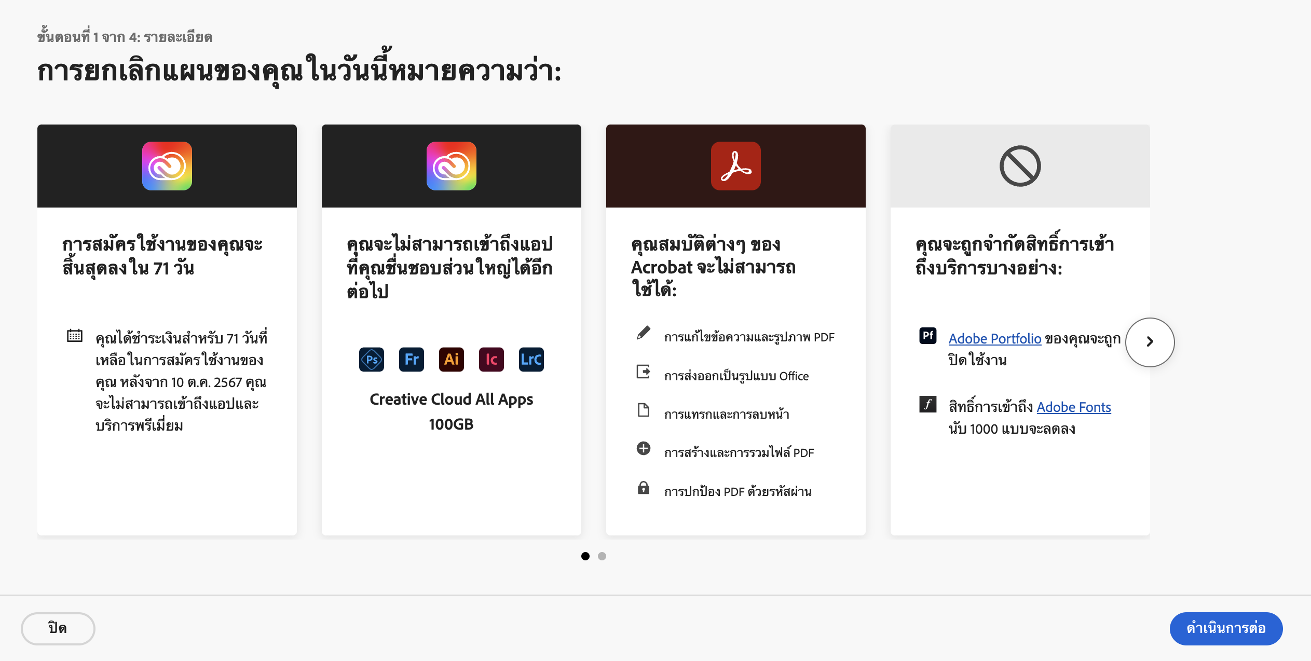Open the Adobe Fonts link

pyautogui.click(x=1074, y=407)
